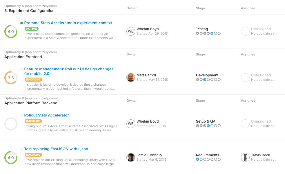Open 'Test replacing FastJSON with ujson' link

point(56,149)
